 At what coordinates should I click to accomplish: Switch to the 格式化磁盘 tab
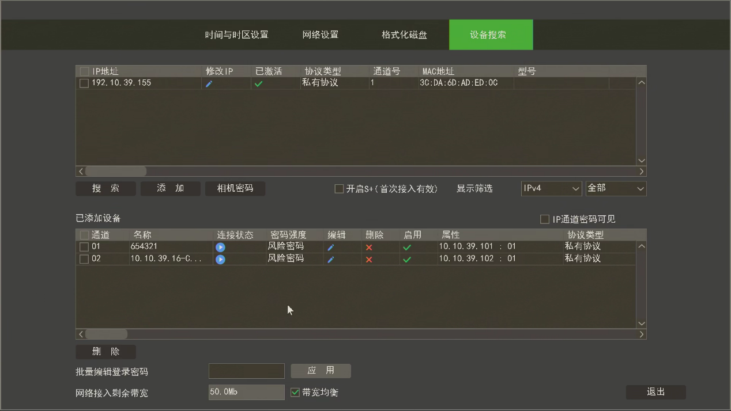405,35
